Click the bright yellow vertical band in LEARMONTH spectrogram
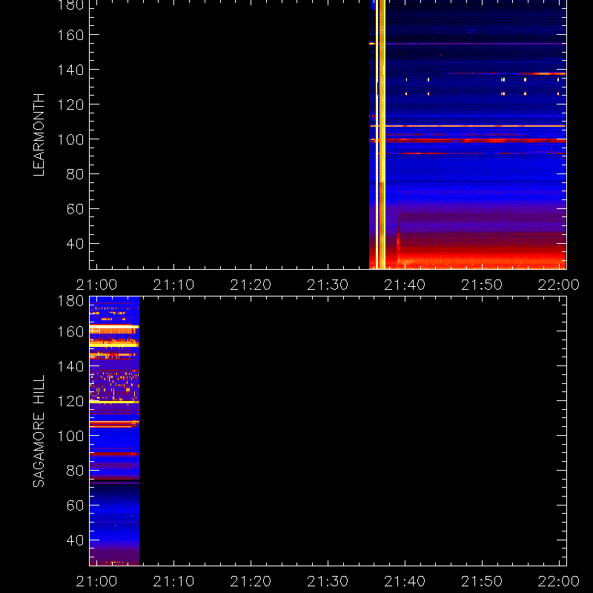The height and width of the screenshot is (593, 593). click(382, 134)
